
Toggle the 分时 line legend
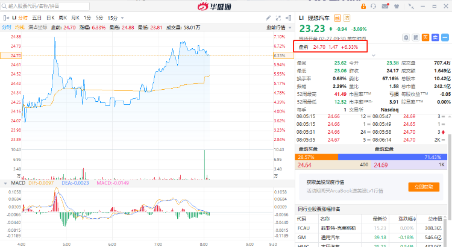pos(7,27)
